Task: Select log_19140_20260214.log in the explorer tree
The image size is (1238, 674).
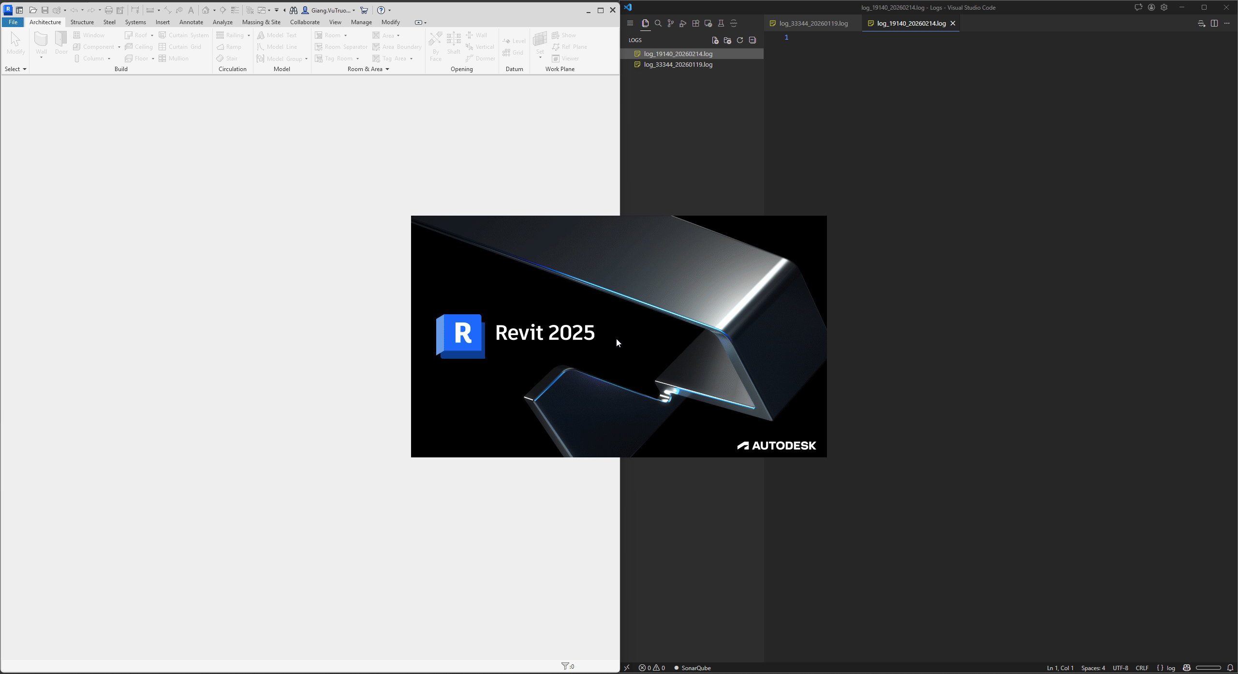Action: click(692, 54)
